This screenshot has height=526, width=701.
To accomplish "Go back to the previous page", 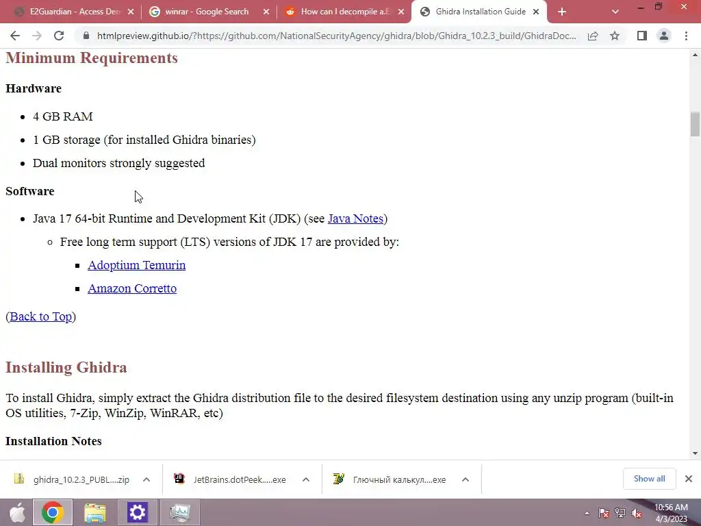I will 15,36.
